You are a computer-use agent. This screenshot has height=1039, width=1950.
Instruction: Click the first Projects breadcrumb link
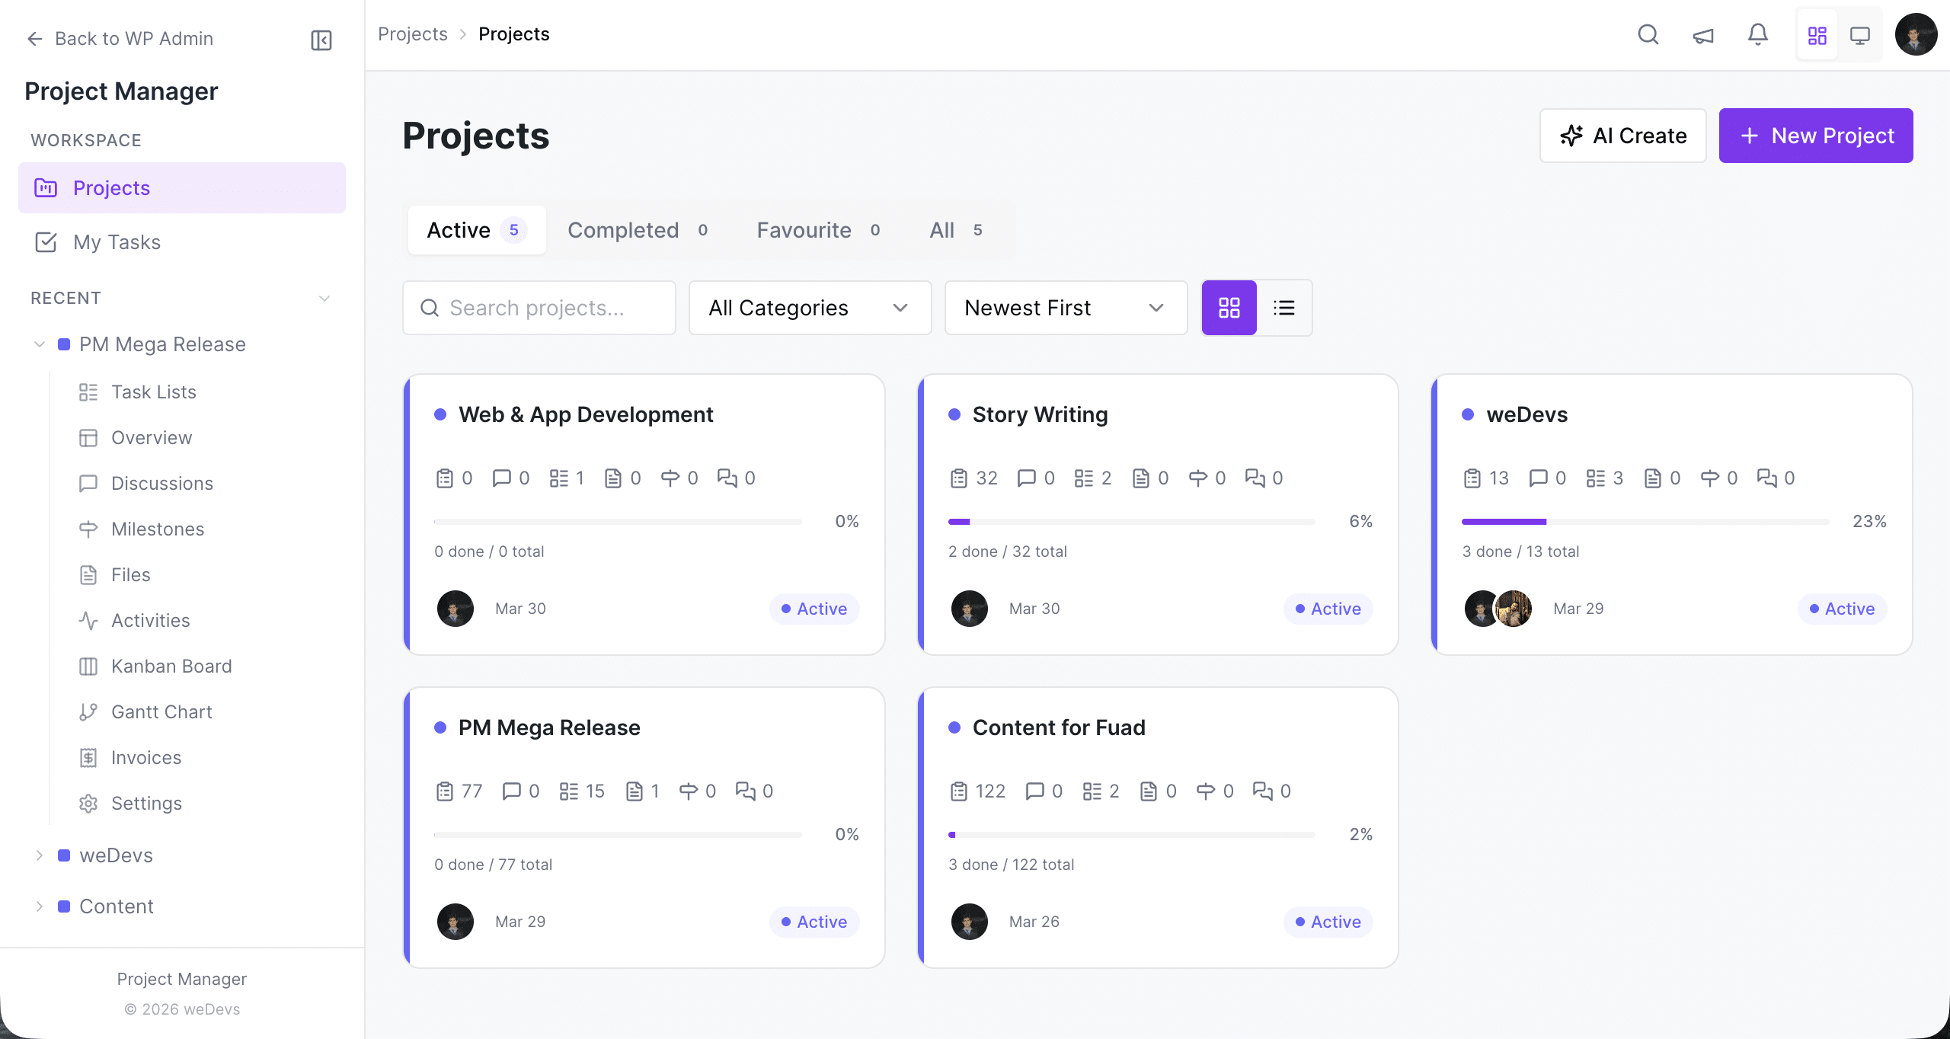(413, 34)
